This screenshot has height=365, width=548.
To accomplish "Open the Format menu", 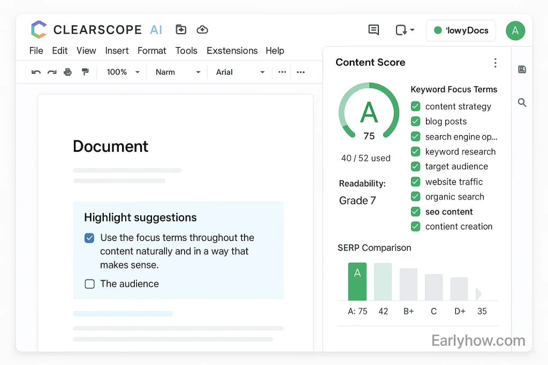I will [152, 51].
